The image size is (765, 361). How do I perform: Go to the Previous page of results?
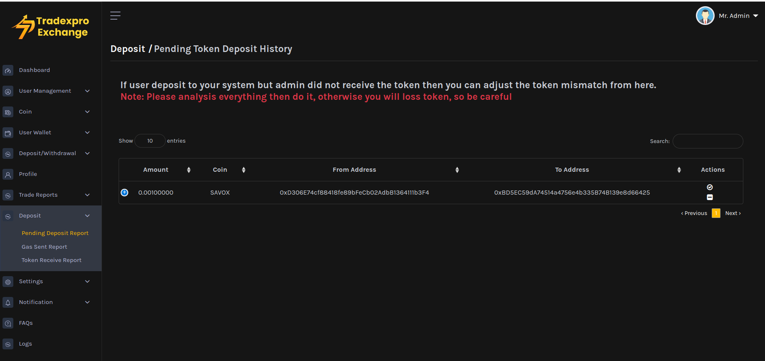click(x=694, y=213)
